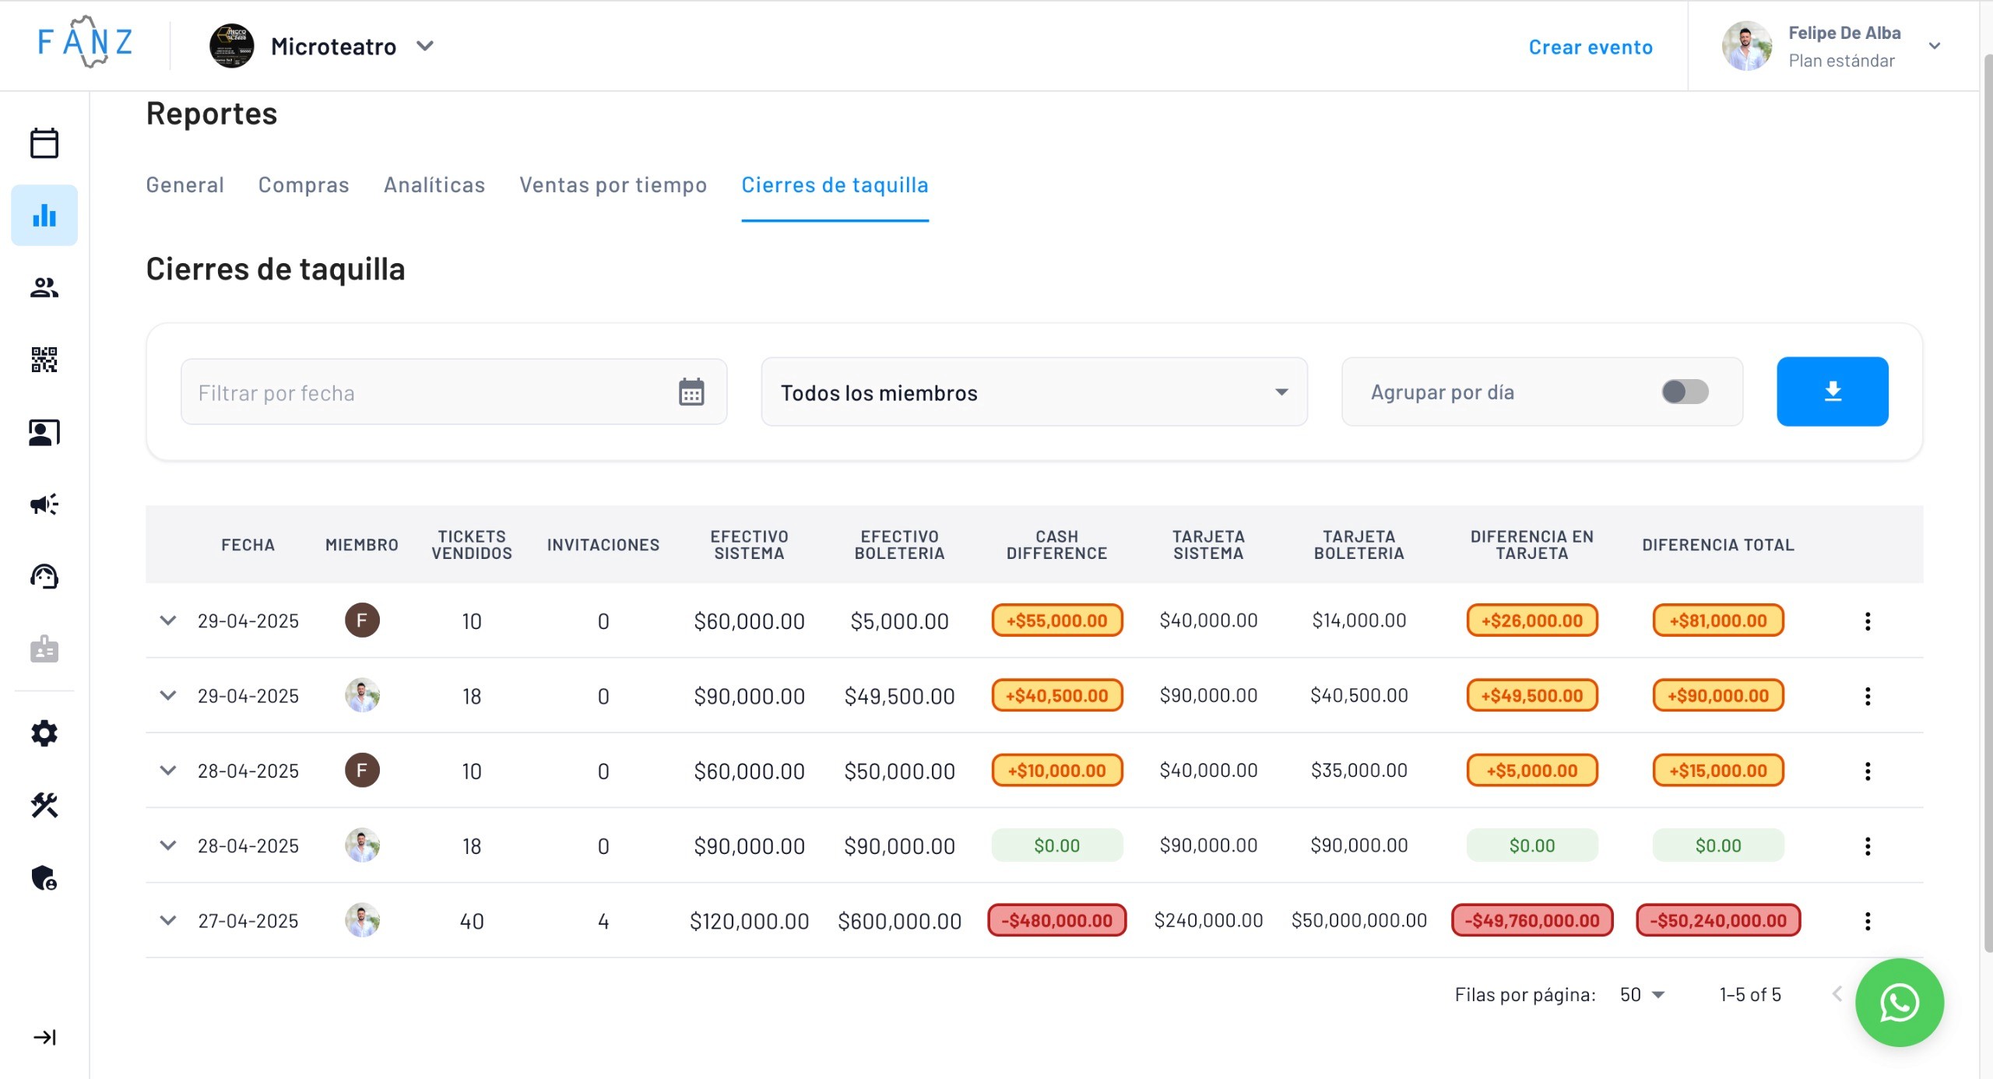Open the calendar events sidebar icon
The width and height of the screenshot is (1993, 1079).
[x=44, y=143]
